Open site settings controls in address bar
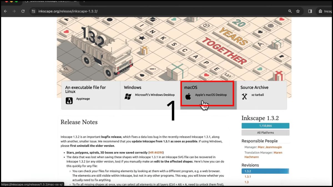Image resolution: width=333 pixels, height=187 pixels. click(x=33, y=11)
